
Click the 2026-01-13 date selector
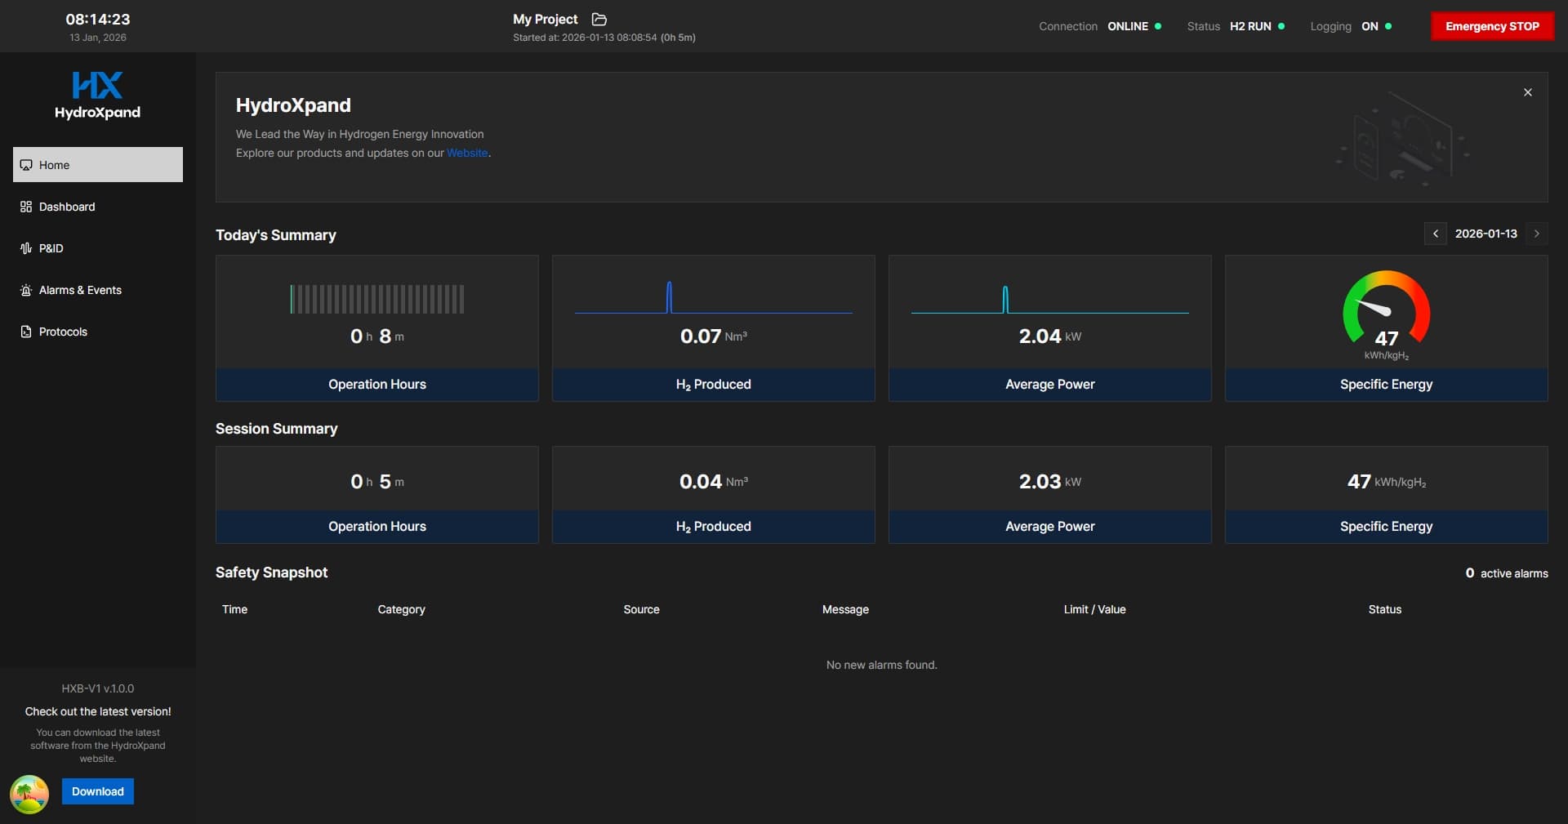(1486, 234)
